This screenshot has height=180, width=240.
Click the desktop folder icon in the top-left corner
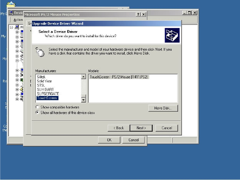pyautogui.click(x=11, y=4)
